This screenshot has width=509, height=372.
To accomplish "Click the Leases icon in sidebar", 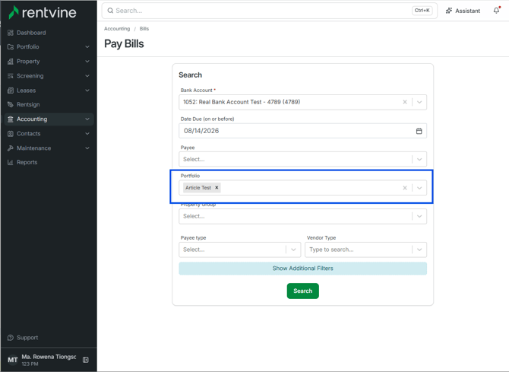I will [x=11, y=91].
